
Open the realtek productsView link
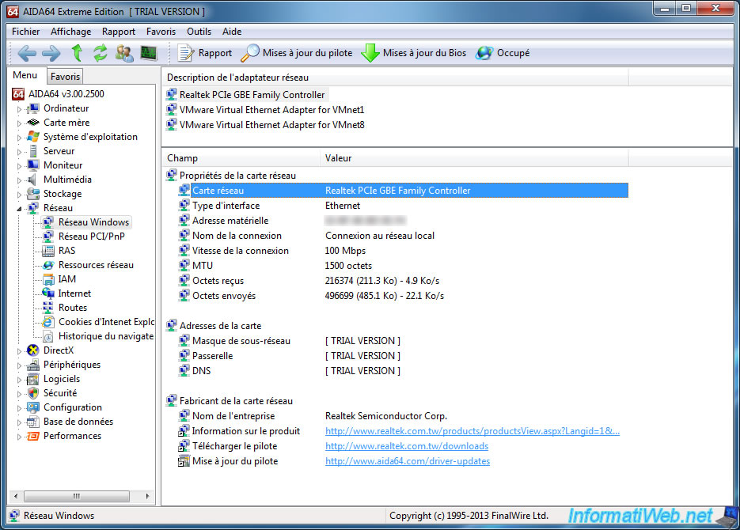[x=472, y=431]
